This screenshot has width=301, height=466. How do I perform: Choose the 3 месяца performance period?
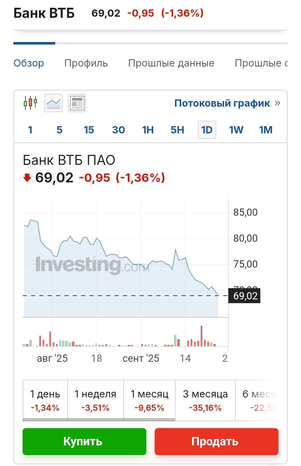point(205,400)
